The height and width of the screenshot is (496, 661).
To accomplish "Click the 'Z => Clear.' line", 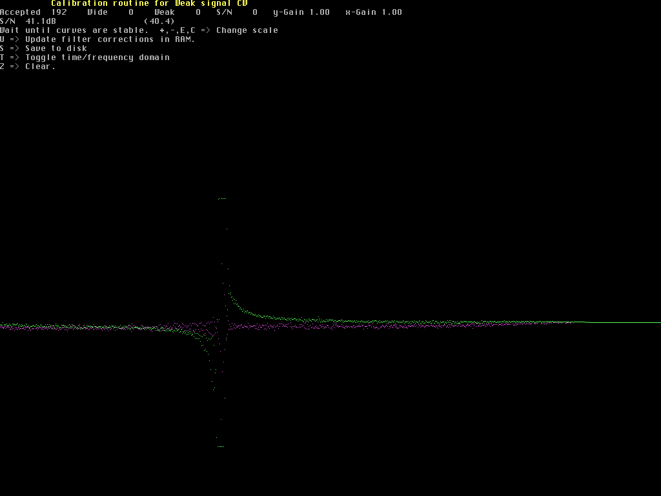I will pos(28,67).
